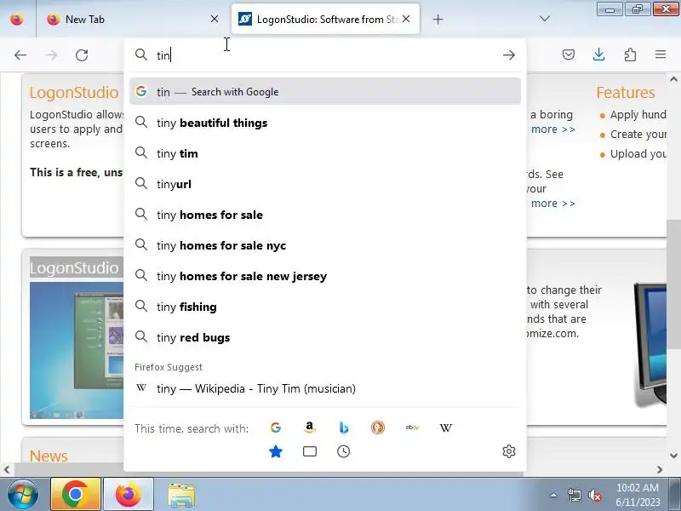Close the LogonStudio tab
Viewport: 681px width, 511px height.
coord(406,19)
